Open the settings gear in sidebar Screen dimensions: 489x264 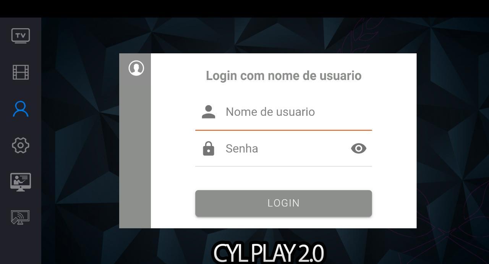tap(21, 145)
